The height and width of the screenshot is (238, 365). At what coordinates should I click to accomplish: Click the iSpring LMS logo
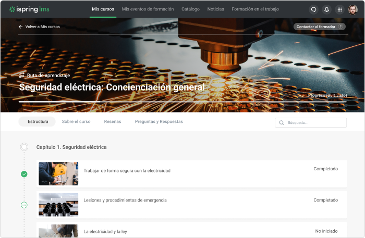click(x=29, y=9)
